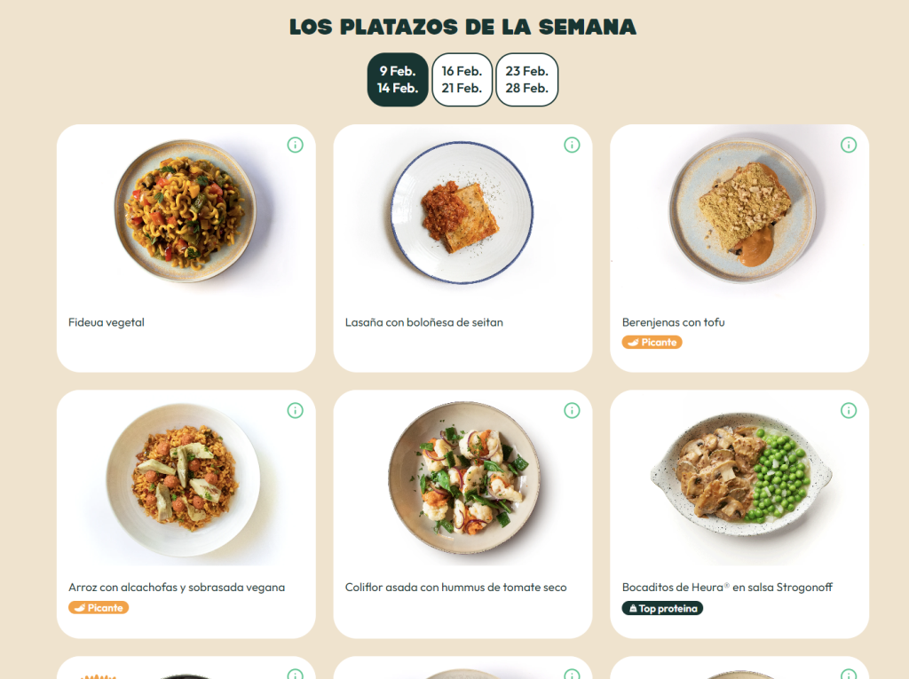909x679 pixels.
Task: Open the Coliflor asada dish photo
Action: pyautogui.click(x=463, y=478)
